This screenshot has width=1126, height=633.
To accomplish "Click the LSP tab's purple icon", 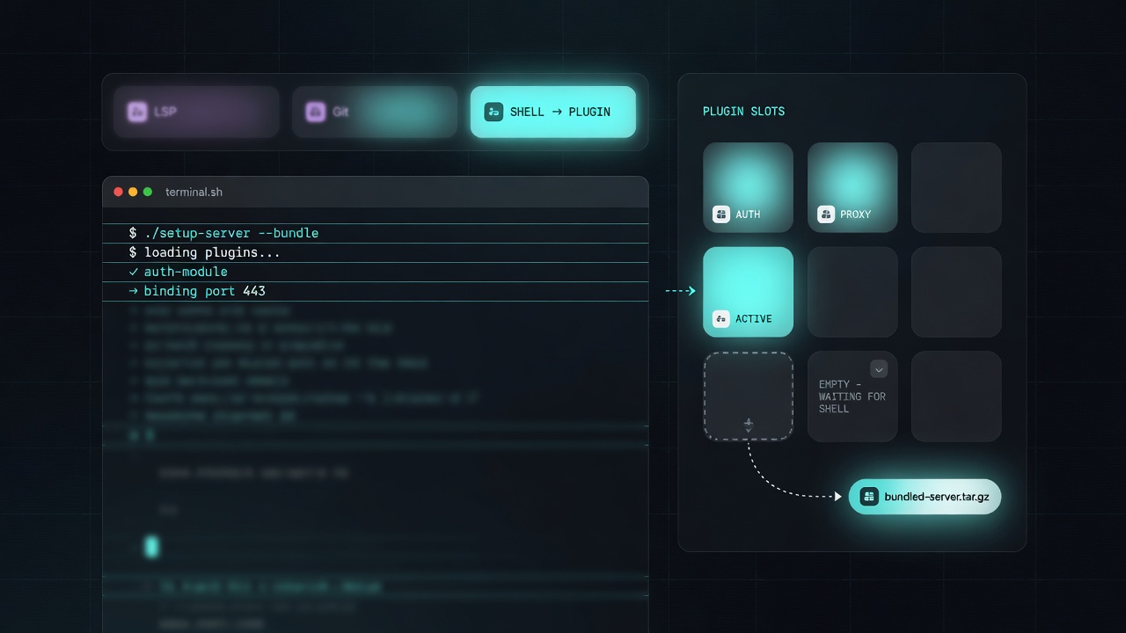I will (x=137, y=112).
